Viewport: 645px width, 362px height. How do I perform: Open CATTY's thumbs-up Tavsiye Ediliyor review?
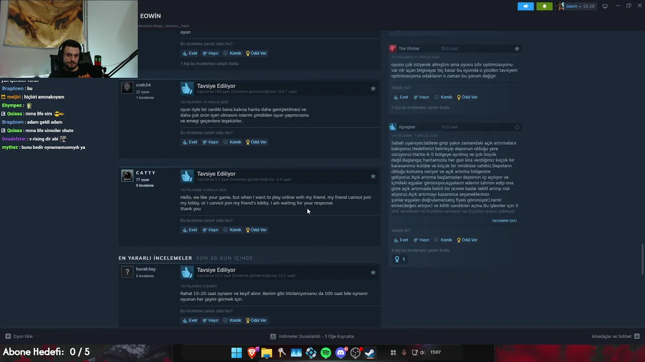coord(187,176)
